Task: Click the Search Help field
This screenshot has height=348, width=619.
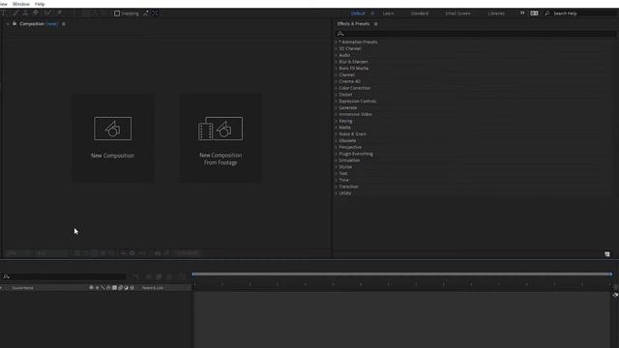Action: pyautogui.click(x=585, y=14)
